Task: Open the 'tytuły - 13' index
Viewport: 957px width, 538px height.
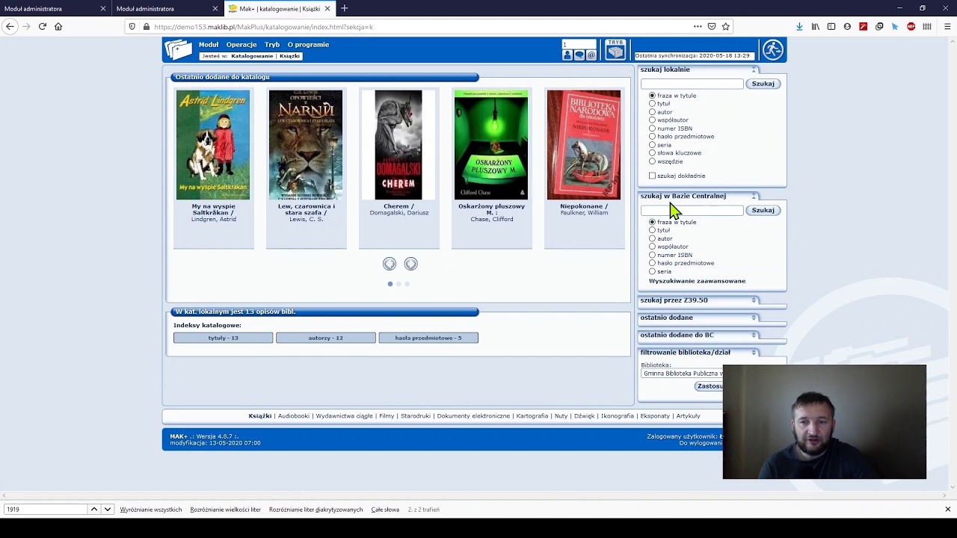Action: [x=223, y=338]
